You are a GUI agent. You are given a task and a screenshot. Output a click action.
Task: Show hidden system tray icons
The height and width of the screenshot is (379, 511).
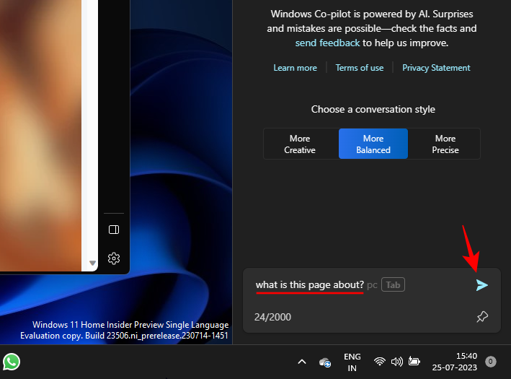click(302, 362)
